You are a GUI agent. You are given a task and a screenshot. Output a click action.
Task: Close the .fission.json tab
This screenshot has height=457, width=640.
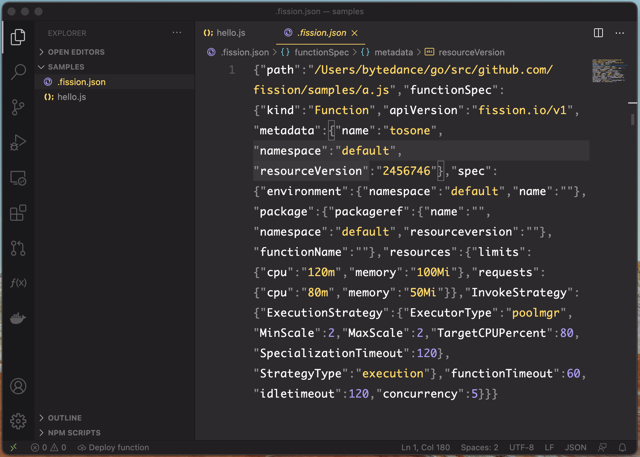[354, 33]
